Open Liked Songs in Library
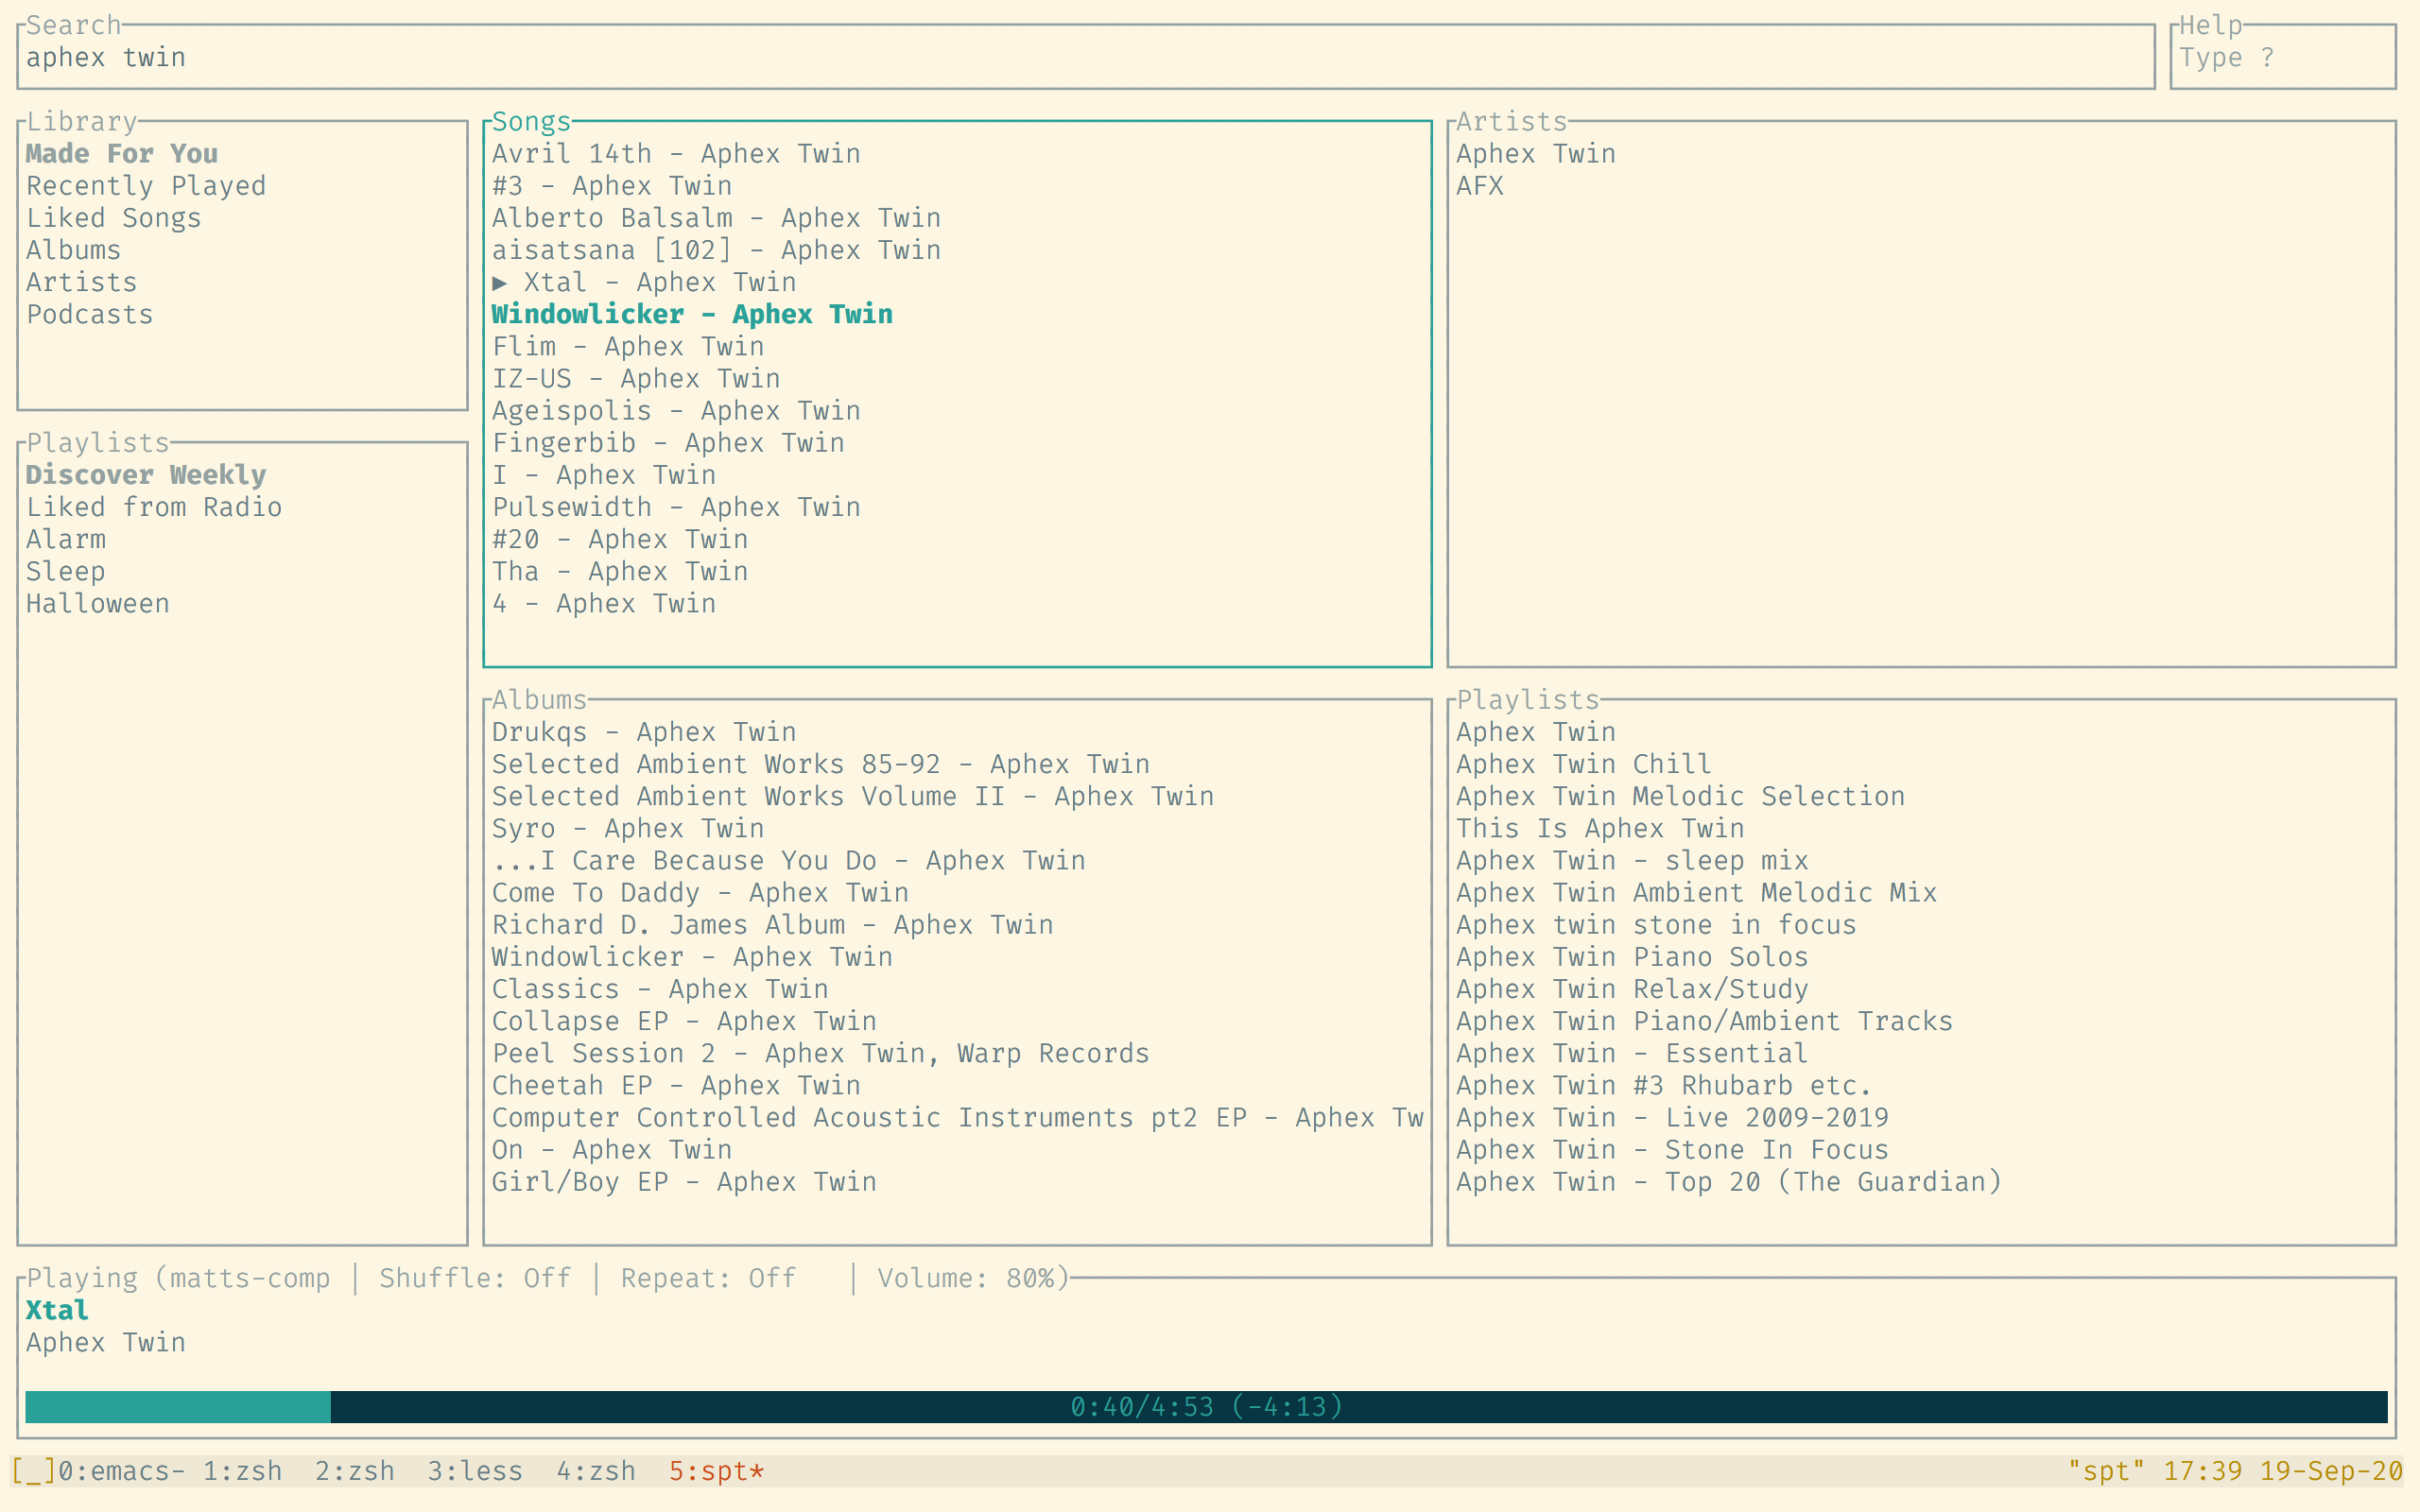This screenshot has width=2420, height=1512. [x=114, y=218]
